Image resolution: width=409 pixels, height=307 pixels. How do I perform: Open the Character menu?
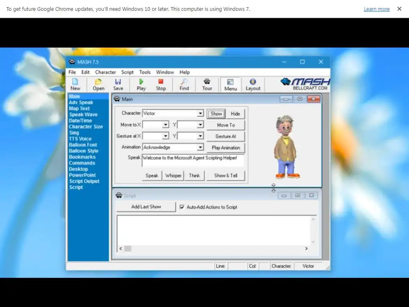105,72
